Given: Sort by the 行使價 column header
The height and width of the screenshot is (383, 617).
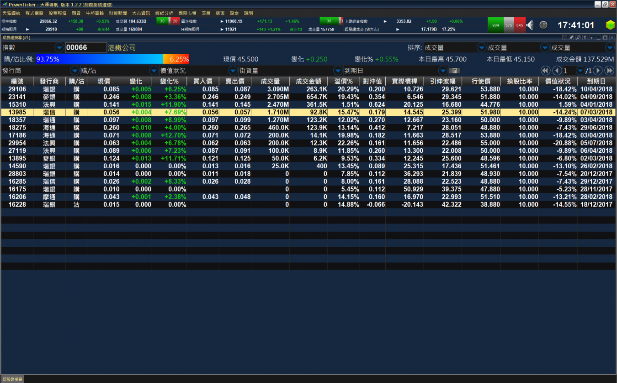Looking at the screenshot, I should 481,81.
